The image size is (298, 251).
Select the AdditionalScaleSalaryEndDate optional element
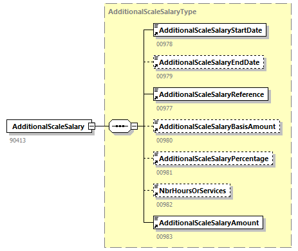coord(209,62)
